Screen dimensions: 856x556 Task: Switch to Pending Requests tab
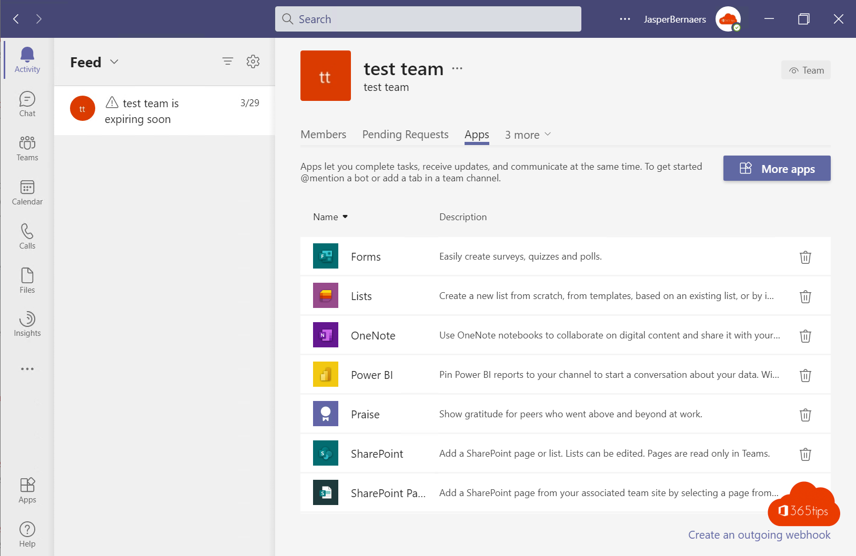tap(406, 135)
